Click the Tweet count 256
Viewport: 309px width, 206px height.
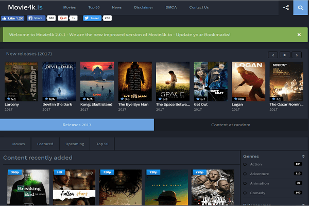(107, 18)
